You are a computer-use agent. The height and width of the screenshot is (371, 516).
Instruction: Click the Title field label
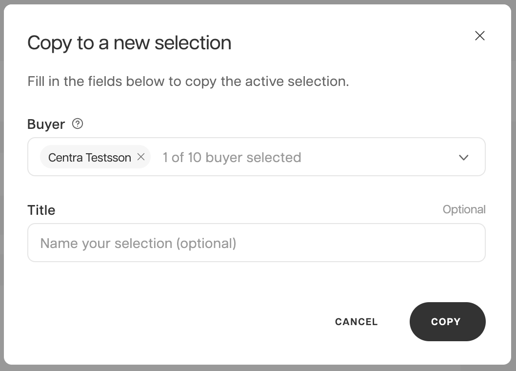point(41,210)
